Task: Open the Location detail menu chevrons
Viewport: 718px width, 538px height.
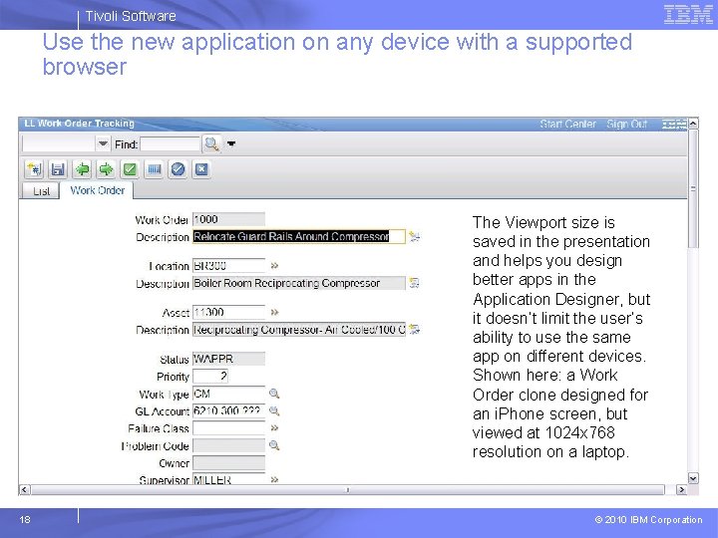Action: click(274, 265)
